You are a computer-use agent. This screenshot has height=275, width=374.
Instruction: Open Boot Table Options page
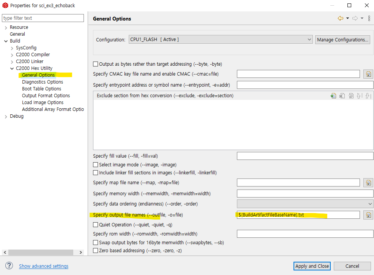pyautogui.click(x=41, y=89)
